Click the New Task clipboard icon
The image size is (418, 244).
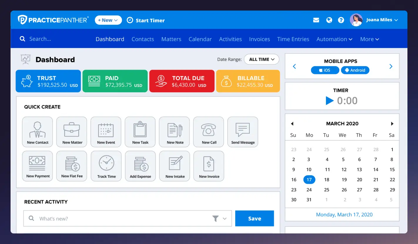140,132
